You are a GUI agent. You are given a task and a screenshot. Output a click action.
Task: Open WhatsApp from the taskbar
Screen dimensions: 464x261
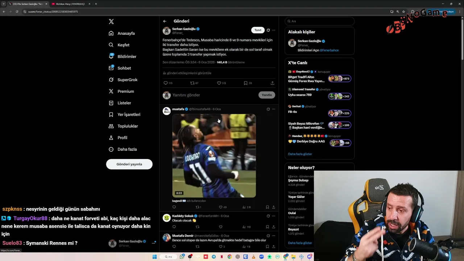pos(182,257)
